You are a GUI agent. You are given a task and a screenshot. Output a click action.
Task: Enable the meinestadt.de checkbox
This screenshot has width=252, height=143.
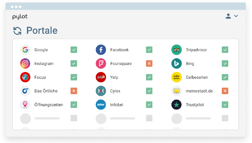225,91
